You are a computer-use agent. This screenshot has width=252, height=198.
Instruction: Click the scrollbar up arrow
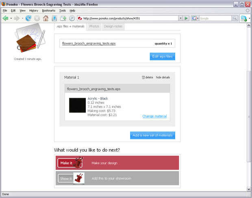[249, 25]
